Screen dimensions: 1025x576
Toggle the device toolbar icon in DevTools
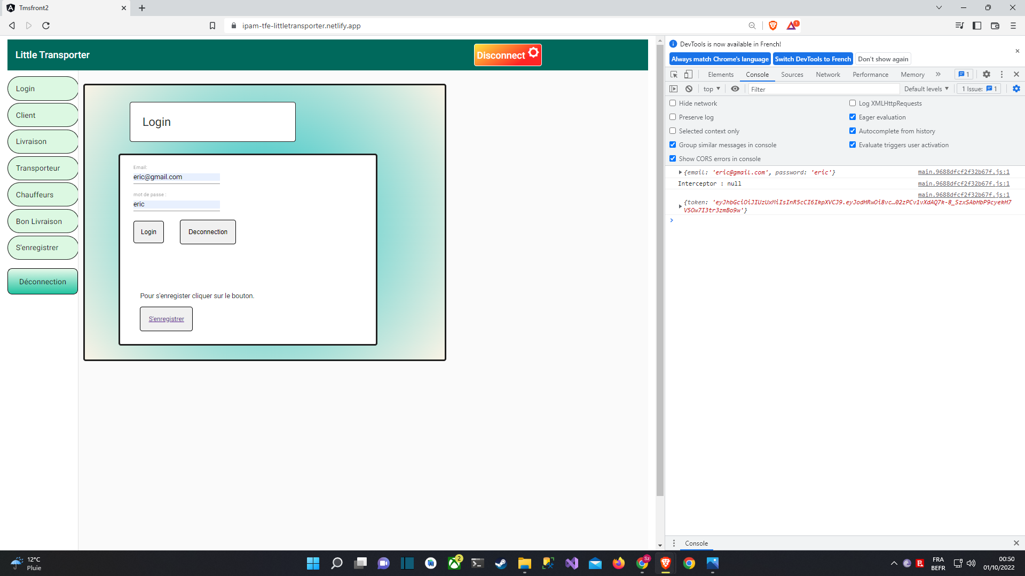[x=689, y=75]
